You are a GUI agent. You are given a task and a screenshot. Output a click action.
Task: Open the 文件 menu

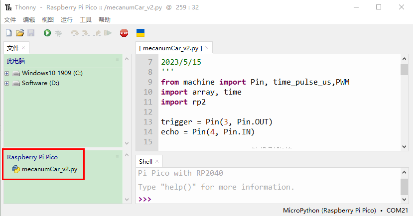click(x=10, y=20)
